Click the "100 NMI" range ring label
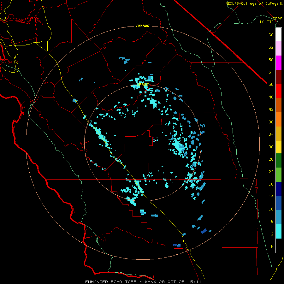This screenshot has height=284, width=284. 143,26
